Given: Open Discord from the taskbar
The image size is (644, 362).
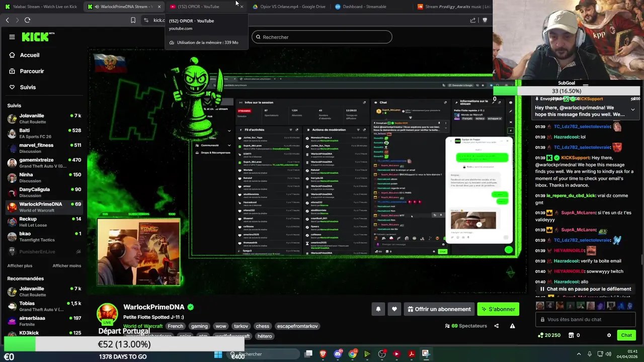Looking at the screenshot, I should (x=338, y=354).
